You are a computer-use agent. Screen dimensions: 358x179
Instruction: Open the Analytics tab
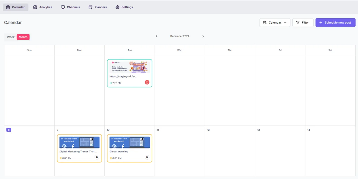[43, 7]
